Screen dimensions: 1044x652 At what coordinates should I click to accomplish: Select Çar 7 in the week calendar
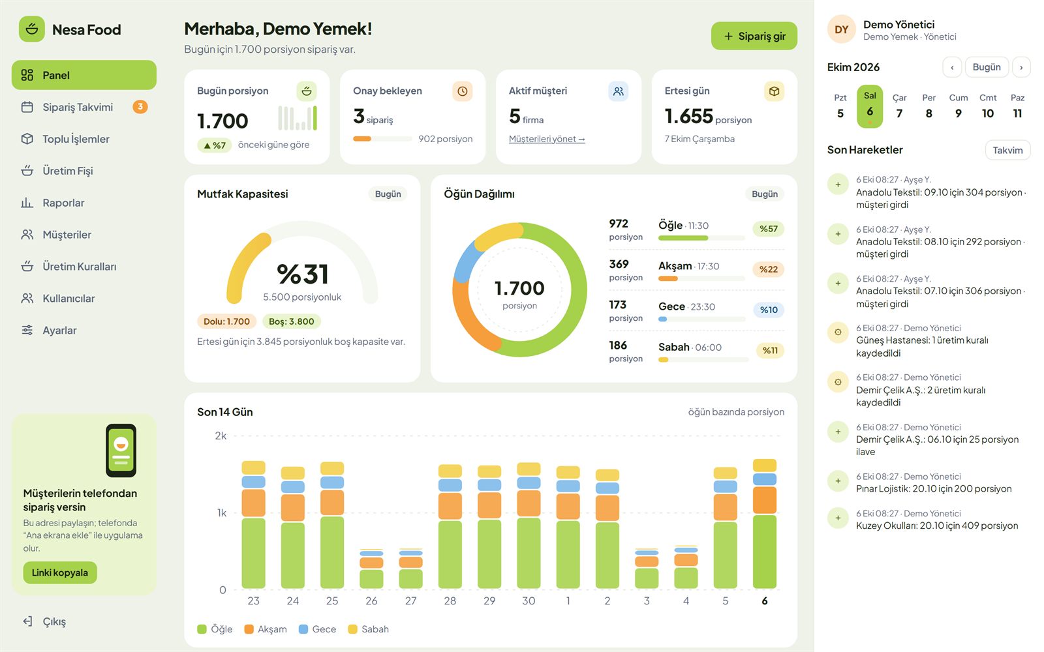(899, 106)
